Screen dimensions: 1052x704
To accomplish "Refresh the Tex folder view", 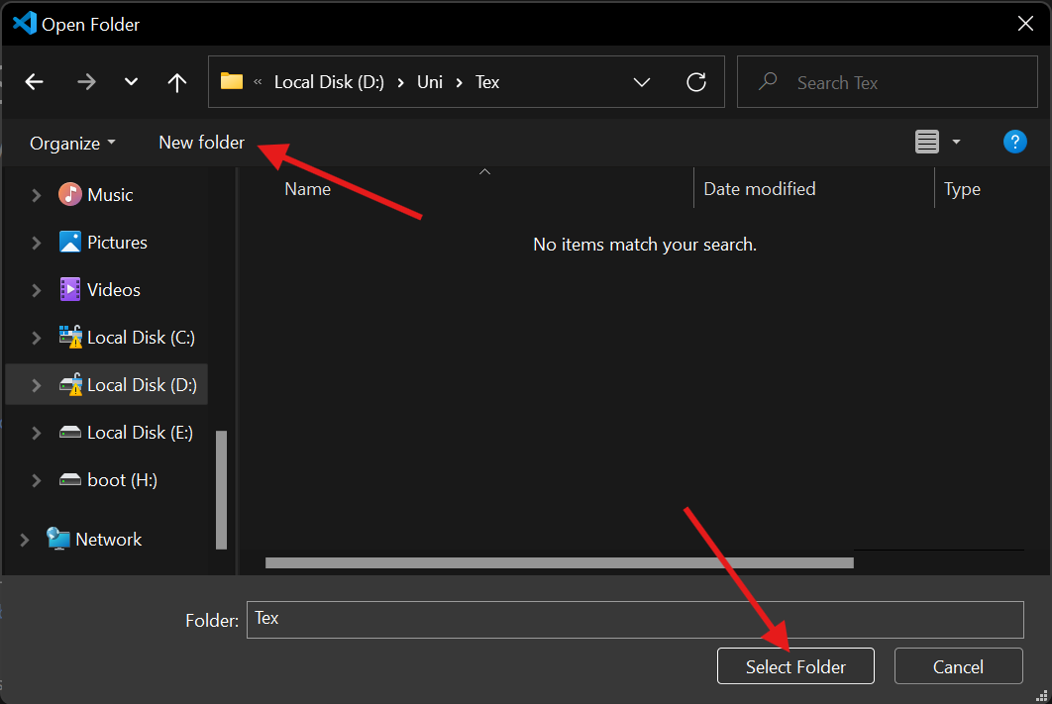I will point(696,82).
